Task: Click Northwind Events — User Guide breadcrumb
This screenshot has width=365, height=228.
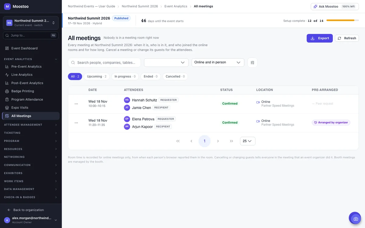Action: (x=92, y=6)
